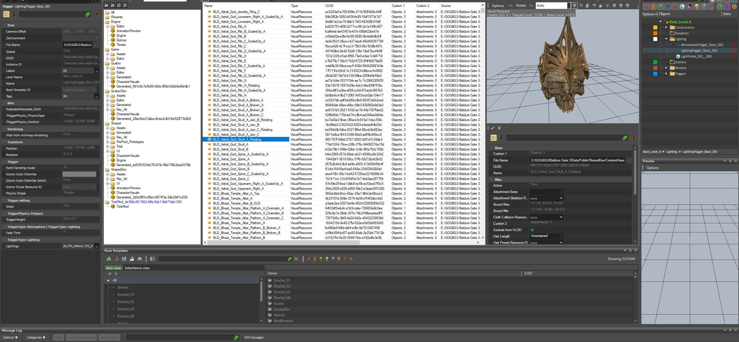Click the calendar icon in Root Templates toolbar

pos(124,259)
